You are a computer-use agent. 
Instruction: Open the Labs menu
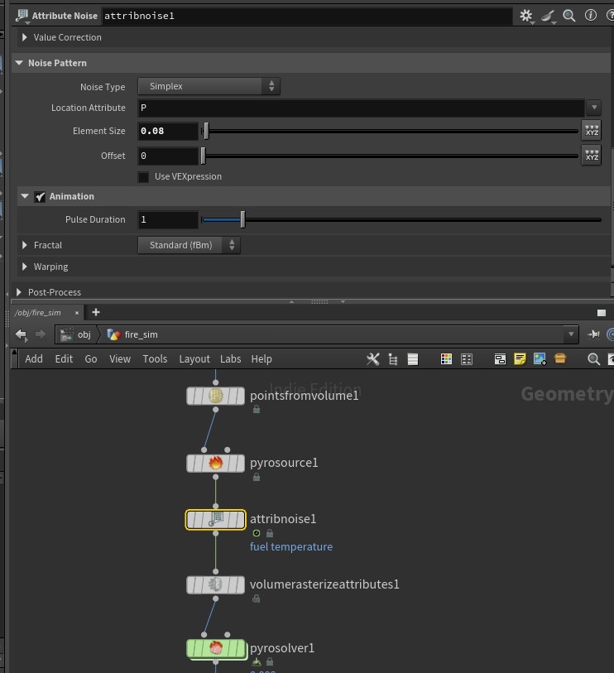point(230,358)
